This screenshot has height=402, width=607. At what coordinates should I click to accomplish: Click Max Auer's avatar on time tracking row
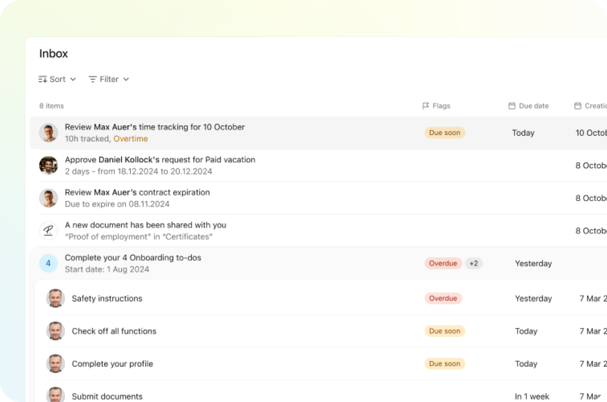(48, 133)
